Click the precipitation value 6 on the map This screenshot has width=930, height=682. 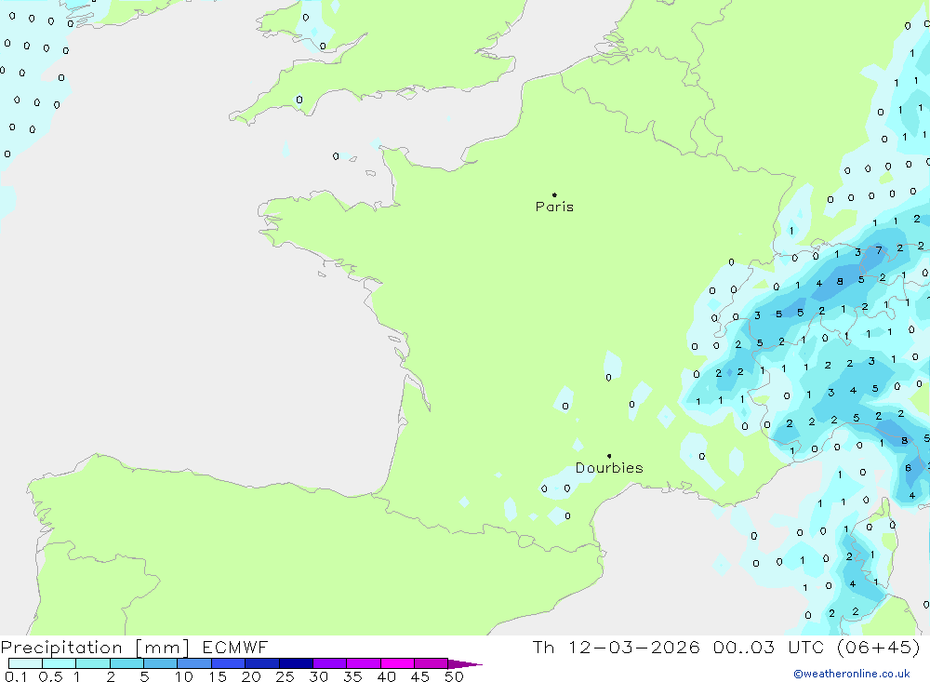tap(909, 468)
